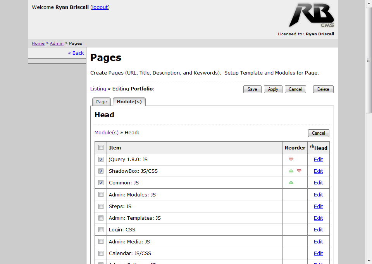Edit the Login: CSS item
Screen dimensions: 372x264
point(318,230)
